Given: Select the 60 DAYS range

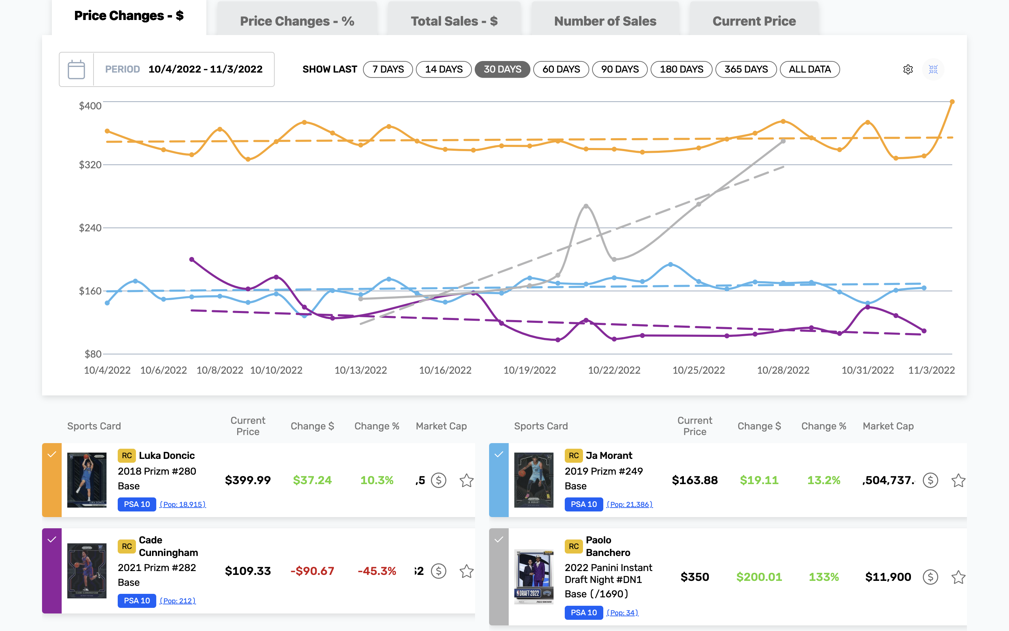Looking at the screenshot, I should (x=561, y=69).
